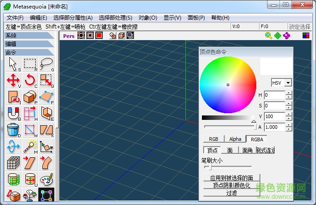Enable the Alpha color mode toggle
The height and width of the screenshot is (205, 316).
235,139
